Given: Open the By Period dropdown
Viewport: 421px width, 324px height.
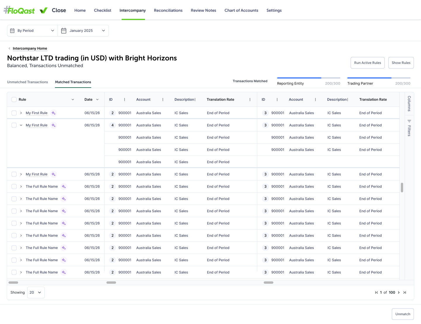Looking at the screenshot, I should pyautogui.click(x=32, y=31).
